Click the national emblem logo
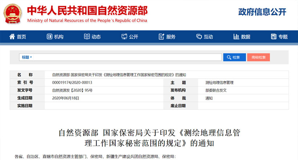 pyautogui.click(x=13, y=14)
